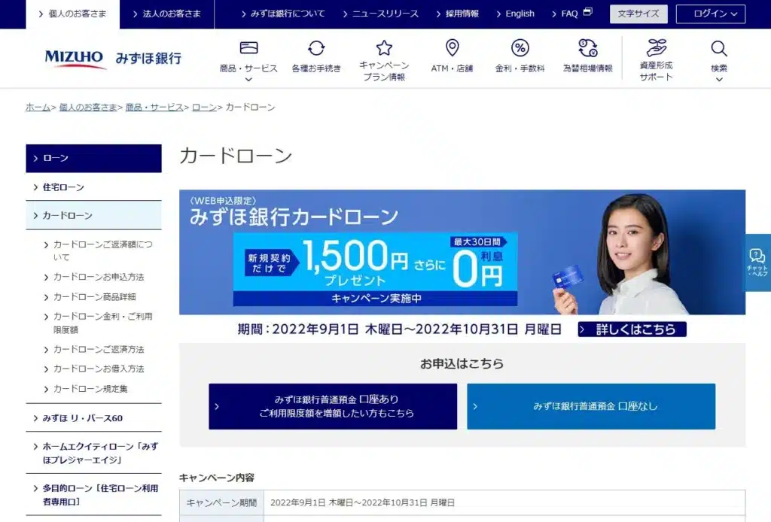
Task: Click the 詳しくはこちら campaign button
Action: [632, 329]
